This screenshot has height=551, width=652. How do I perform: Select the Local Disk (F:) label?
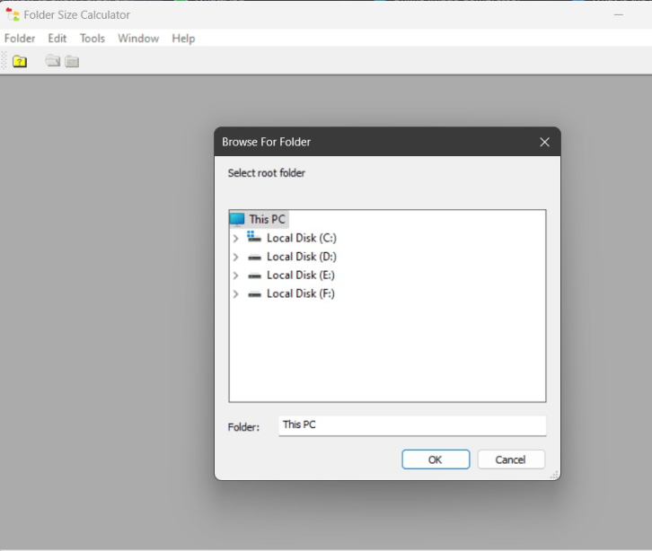[301, 293]
